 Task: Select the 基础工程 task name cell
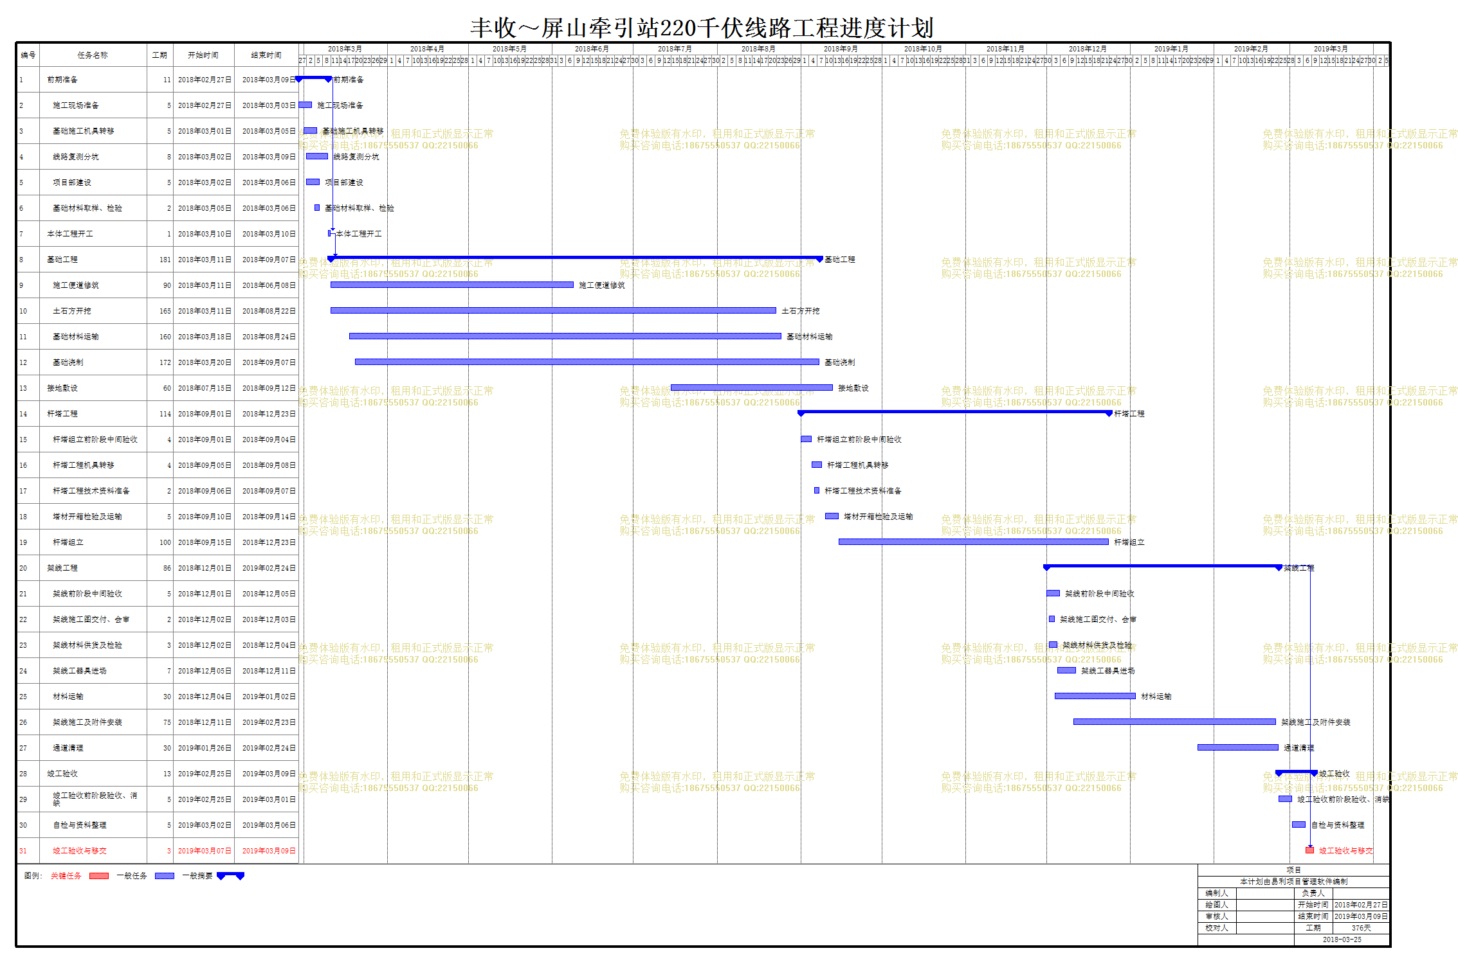[93, 260]
